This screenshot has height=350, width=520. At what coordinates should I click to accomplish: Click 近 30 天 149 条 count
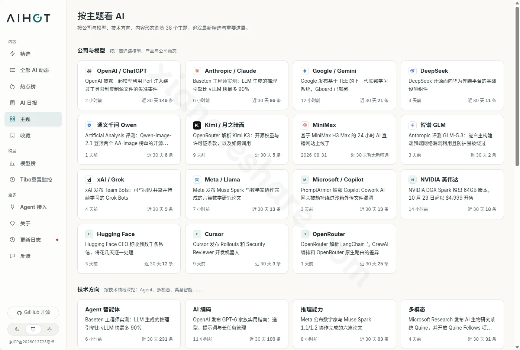(x=157, y=101)
